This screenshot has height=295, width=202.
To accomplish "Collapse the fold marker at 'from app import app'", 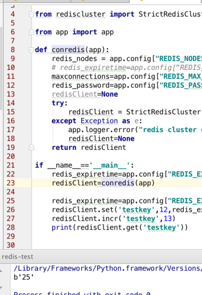I will 31,32.
